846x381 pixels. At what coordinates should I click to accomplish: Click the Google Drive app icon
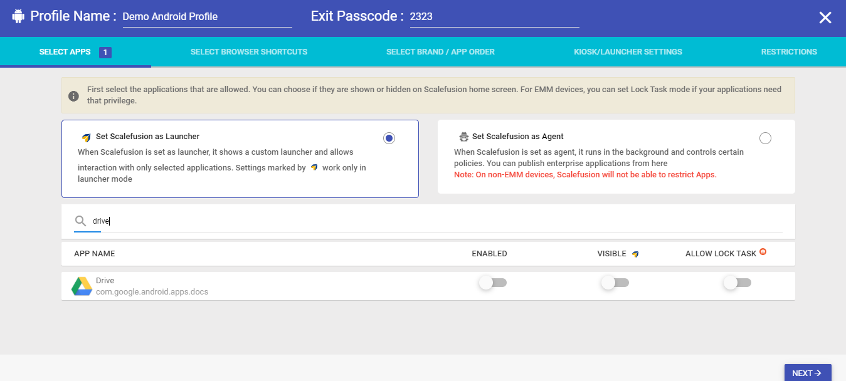(x=82, y=286)
